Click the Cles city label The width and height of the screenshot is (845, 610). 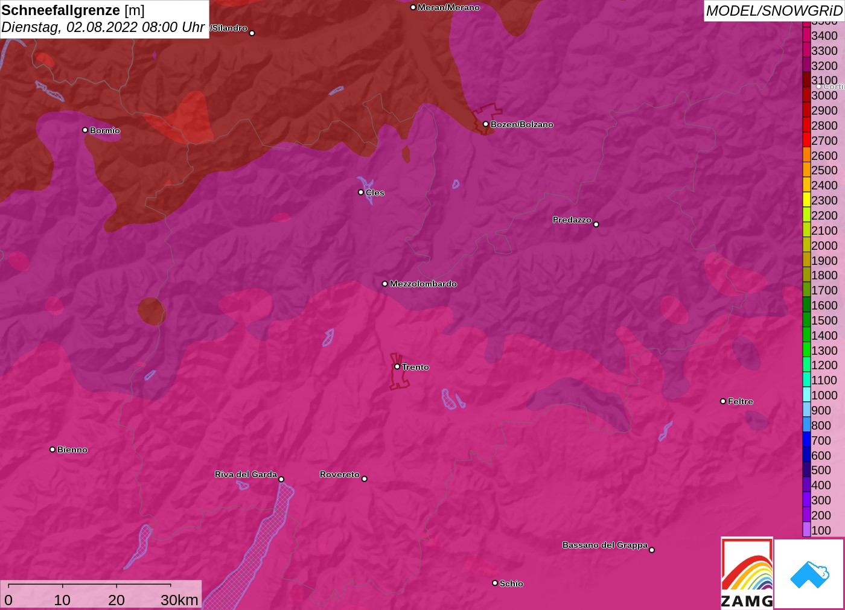(x=375, y=192)
